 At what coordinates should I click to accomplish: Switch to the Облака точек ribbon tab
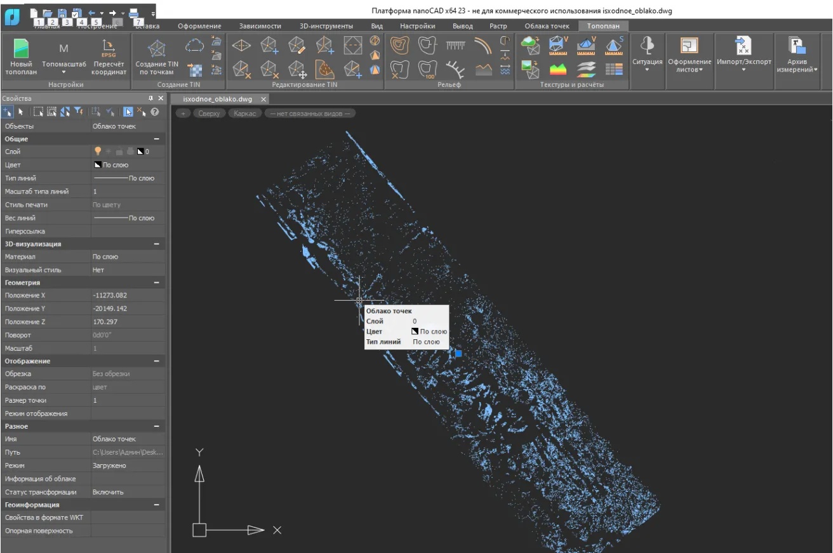coord(547,26)
